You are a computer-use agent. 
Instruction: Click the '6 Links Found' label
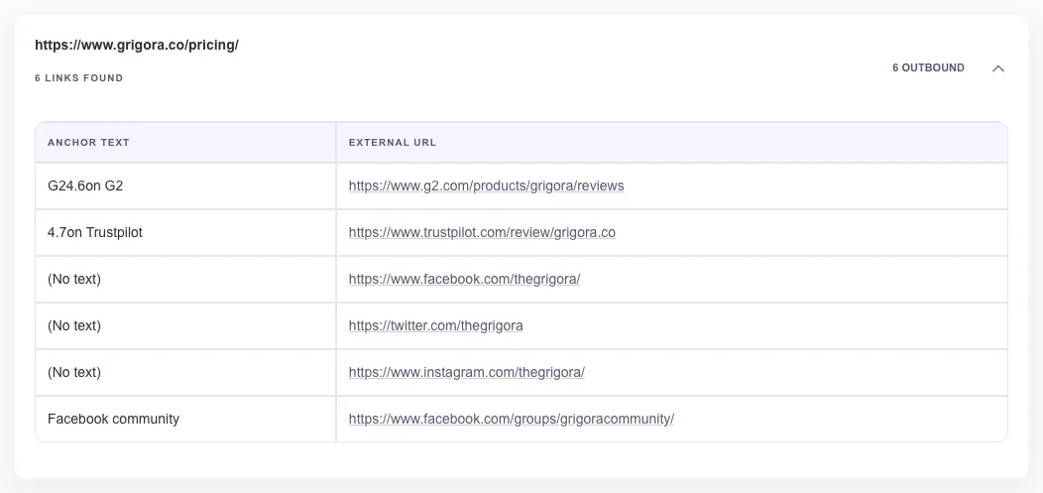pos(79,77)
